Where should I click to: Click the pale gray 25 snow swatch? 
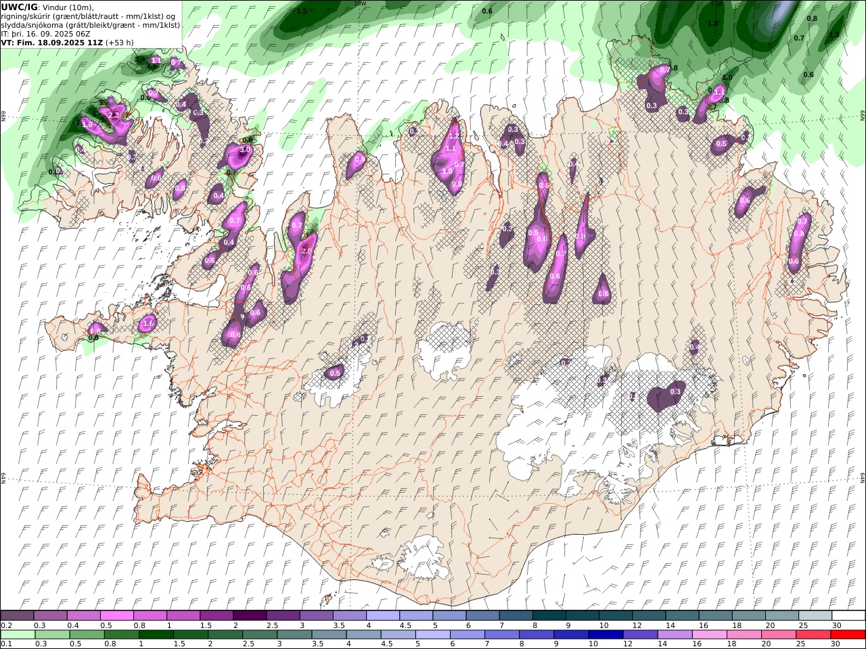(814, 615)
